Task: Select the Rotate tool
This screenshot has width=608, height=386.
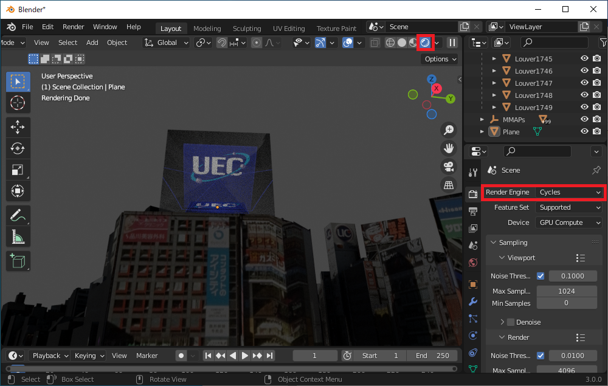Action: 18,148
